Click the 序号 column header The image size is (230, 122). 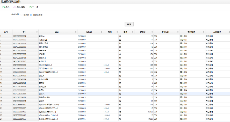[6, 32]
